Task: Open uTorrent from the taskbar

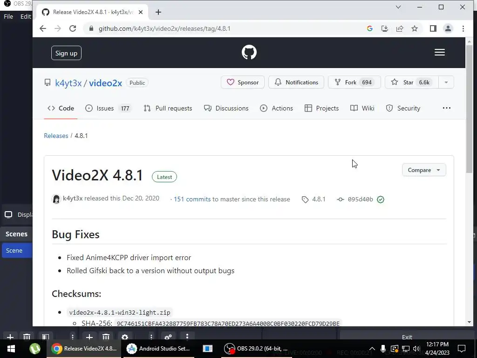Action: click(35, 349)
